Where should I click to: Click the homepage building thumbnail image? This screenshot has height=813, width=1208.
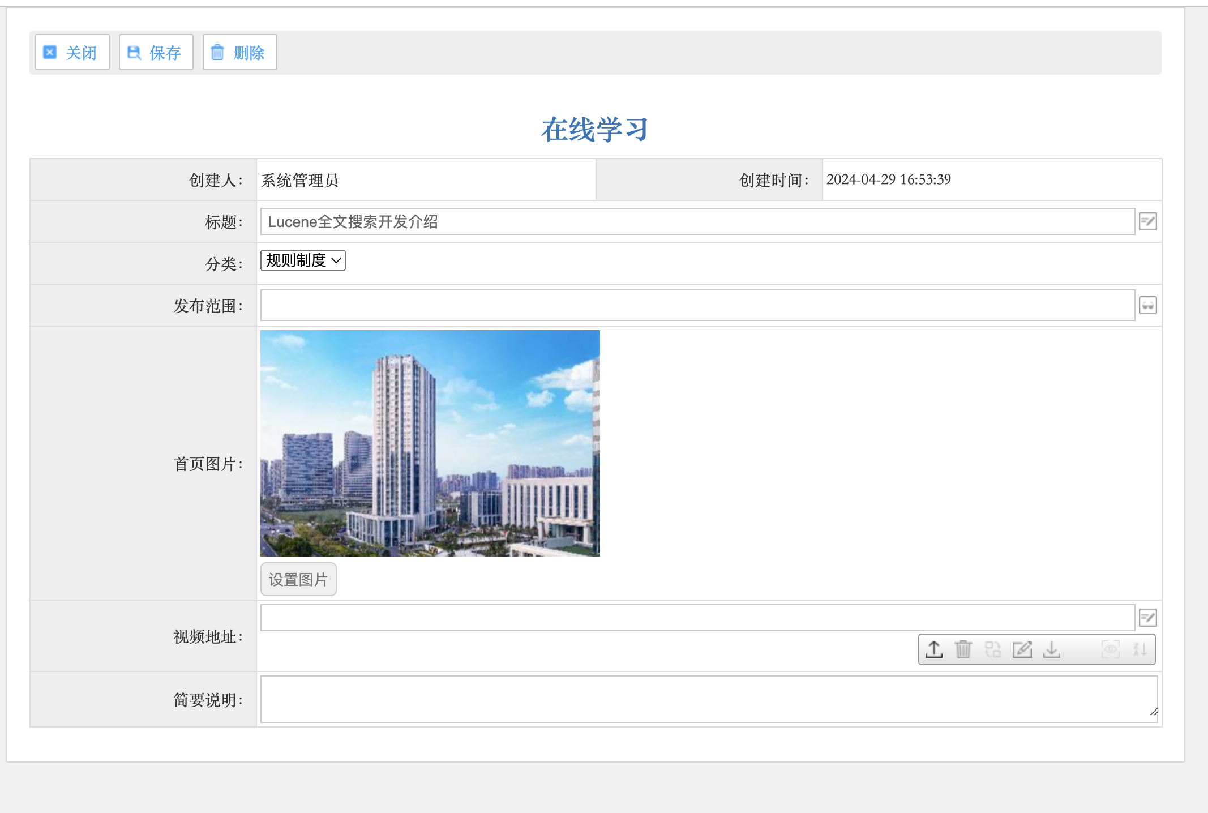point(430,443)
